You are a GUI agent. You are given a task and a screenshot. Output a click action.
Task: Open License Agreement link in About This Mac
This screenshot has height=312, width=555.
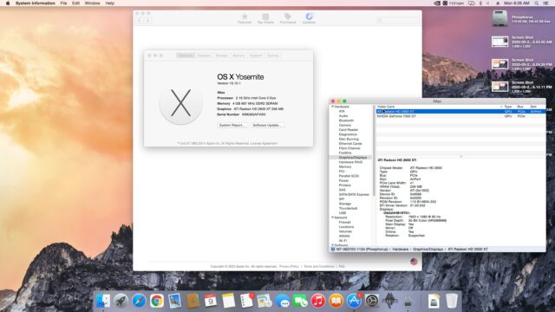coord(264,143)
